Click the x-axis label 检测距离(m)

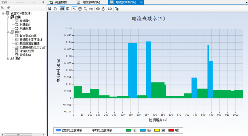point(158,120)
